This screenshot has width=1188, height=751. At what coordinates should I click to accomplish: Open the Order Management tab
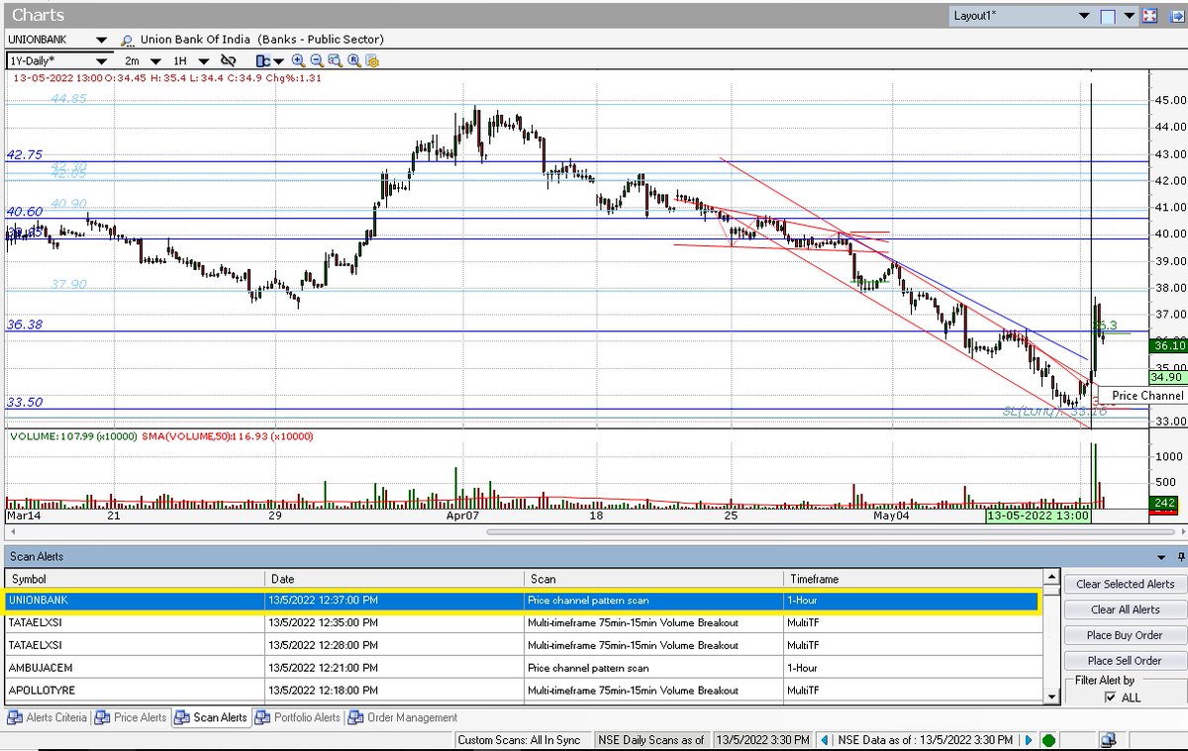click(404, 717)
